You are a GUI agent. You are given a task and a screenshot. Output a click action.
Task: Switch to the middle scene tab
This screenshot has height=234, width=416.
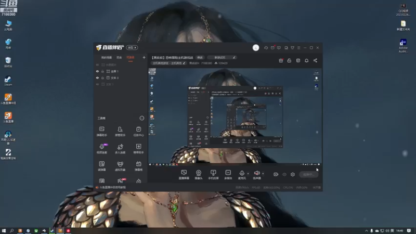pos(119,58)
